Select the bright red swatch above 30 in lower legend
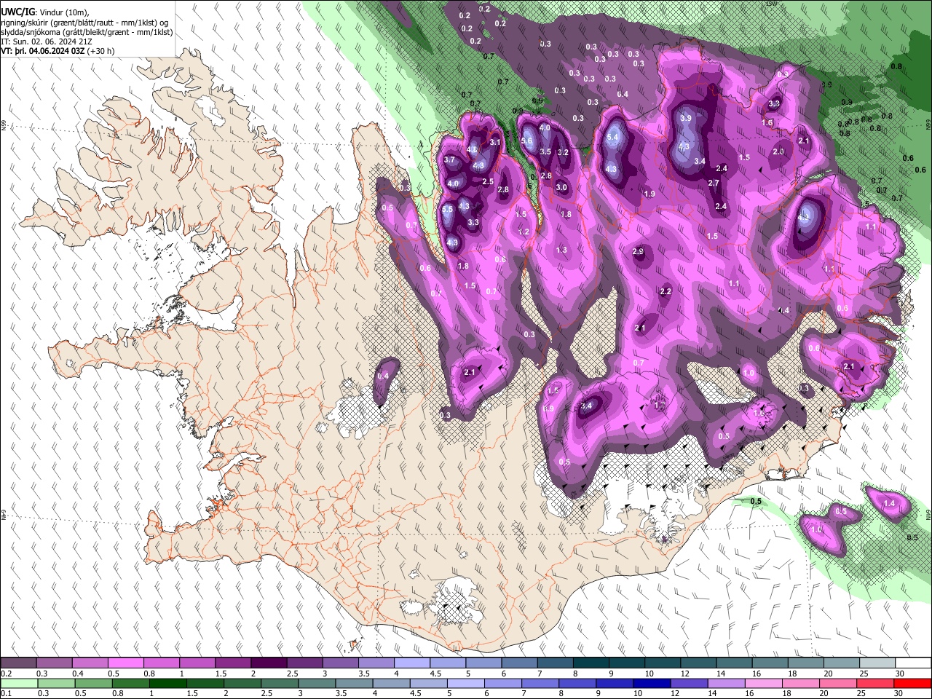 click(913, 684)
